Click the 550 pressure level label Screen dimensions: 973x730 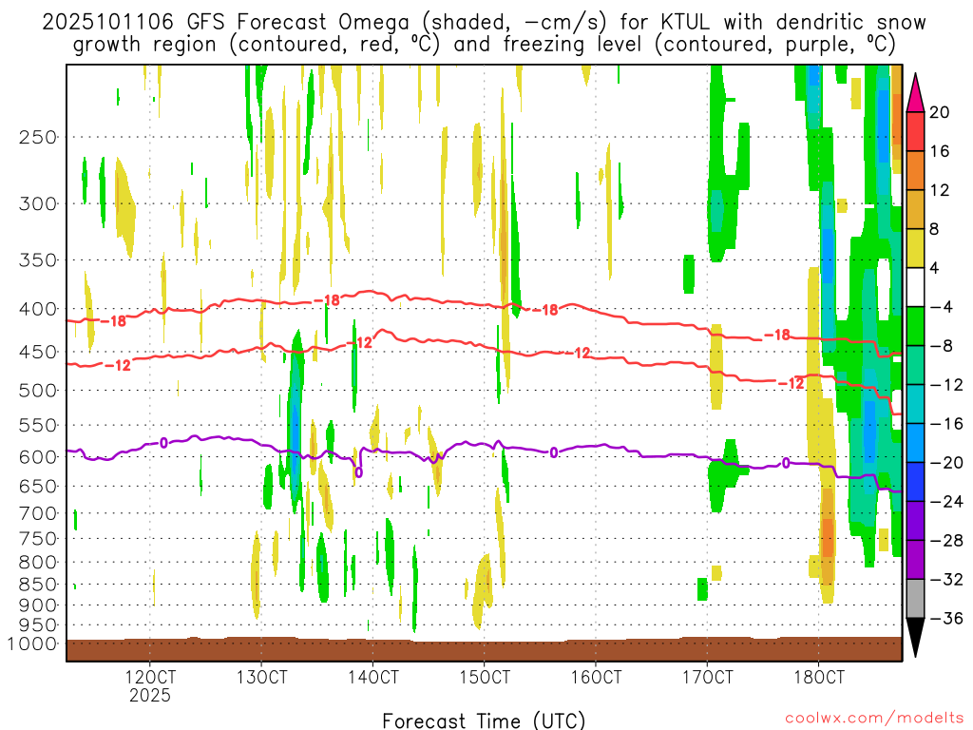click(x=38, y=425)
